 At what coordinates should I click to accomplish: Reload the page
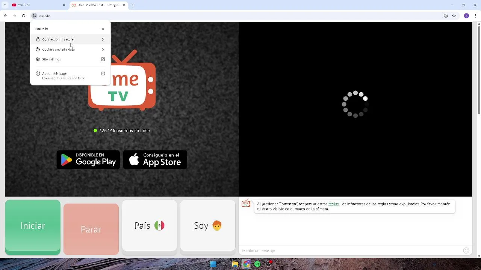pos(24,16)
